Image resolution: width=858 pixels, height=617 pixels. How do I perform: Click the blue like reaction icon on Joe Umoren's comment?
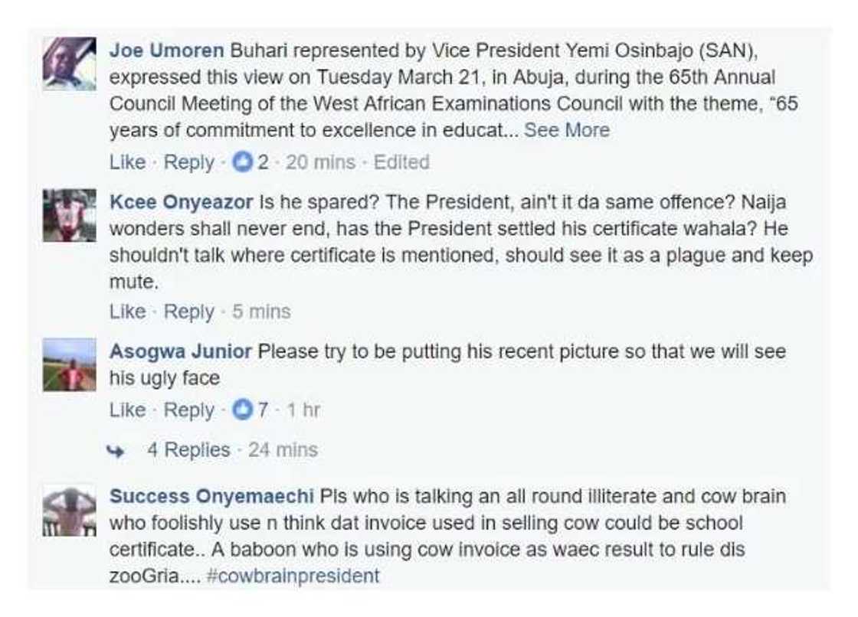242,162
